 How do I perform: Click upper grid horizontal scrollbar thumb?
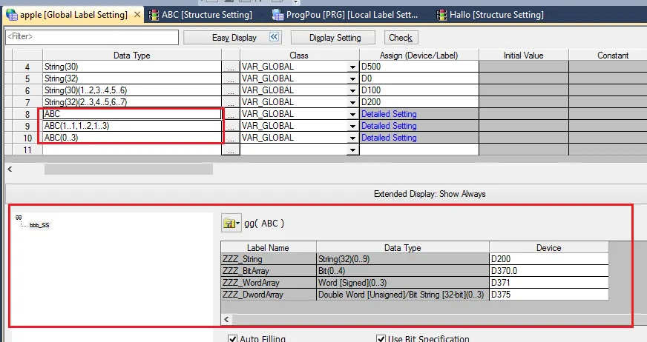click(128, 169)
